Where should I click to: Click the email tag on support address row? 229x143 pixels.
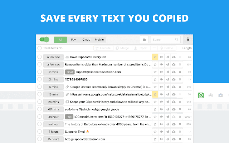pyautogui.click(x=70, y=72)
